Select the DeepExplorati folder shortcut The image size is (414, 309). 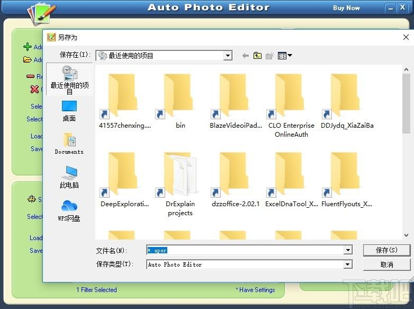coord(124,180)
